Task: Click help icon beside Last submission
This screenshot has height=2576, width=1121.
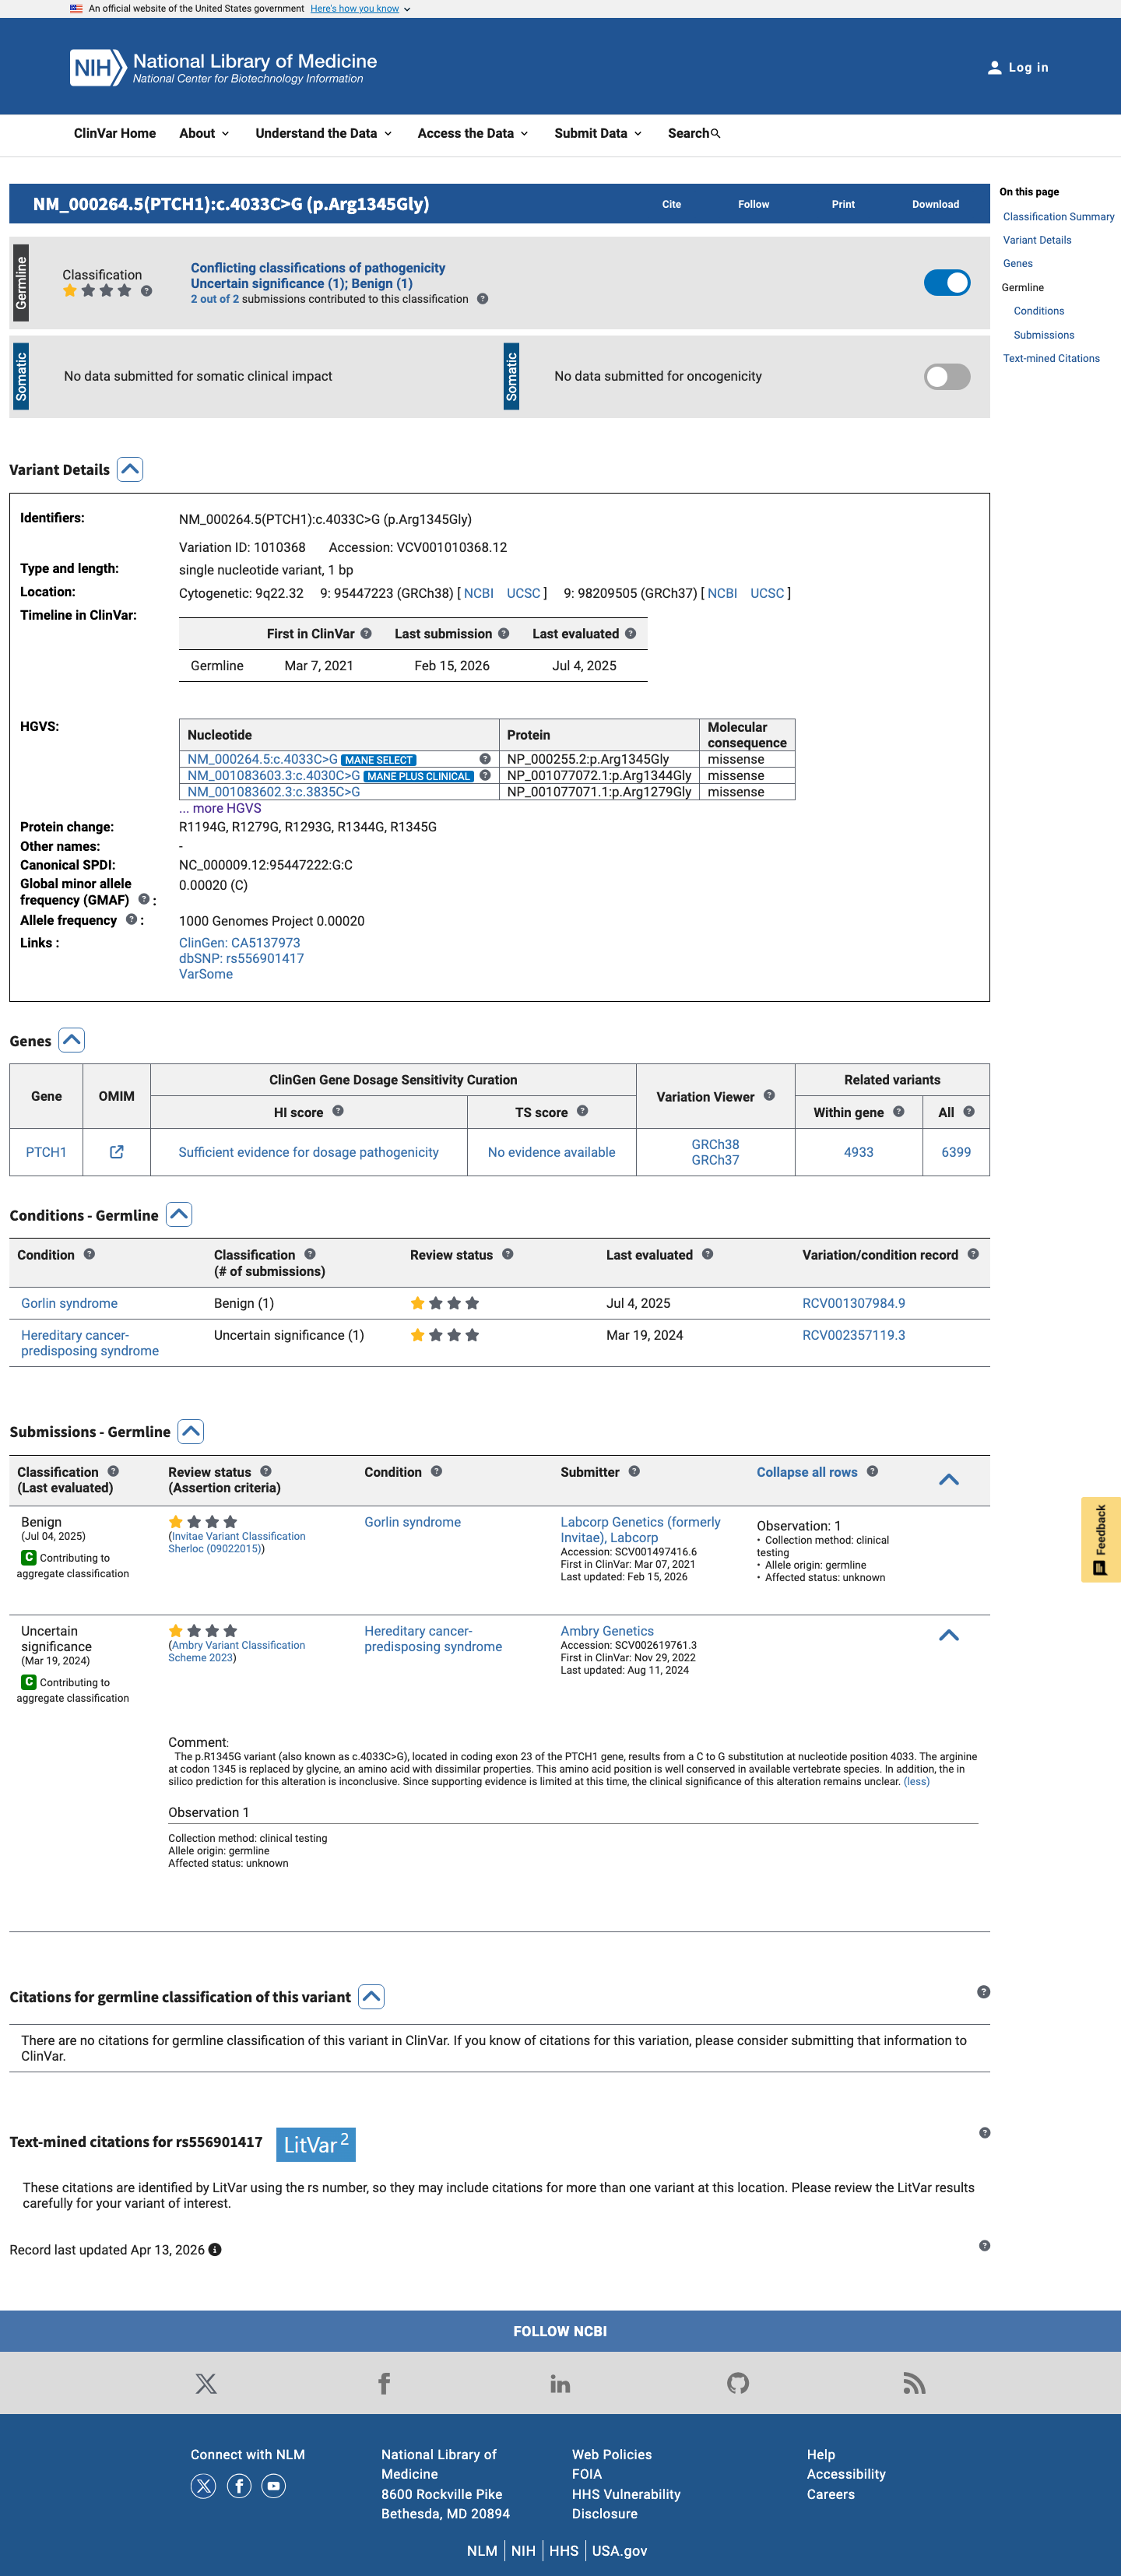Action: [x=503, y=634]
